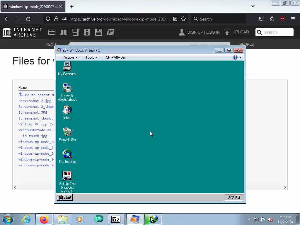Click the UPLOAD link
This screenshot has height=225, width=300.
(241, 32)
